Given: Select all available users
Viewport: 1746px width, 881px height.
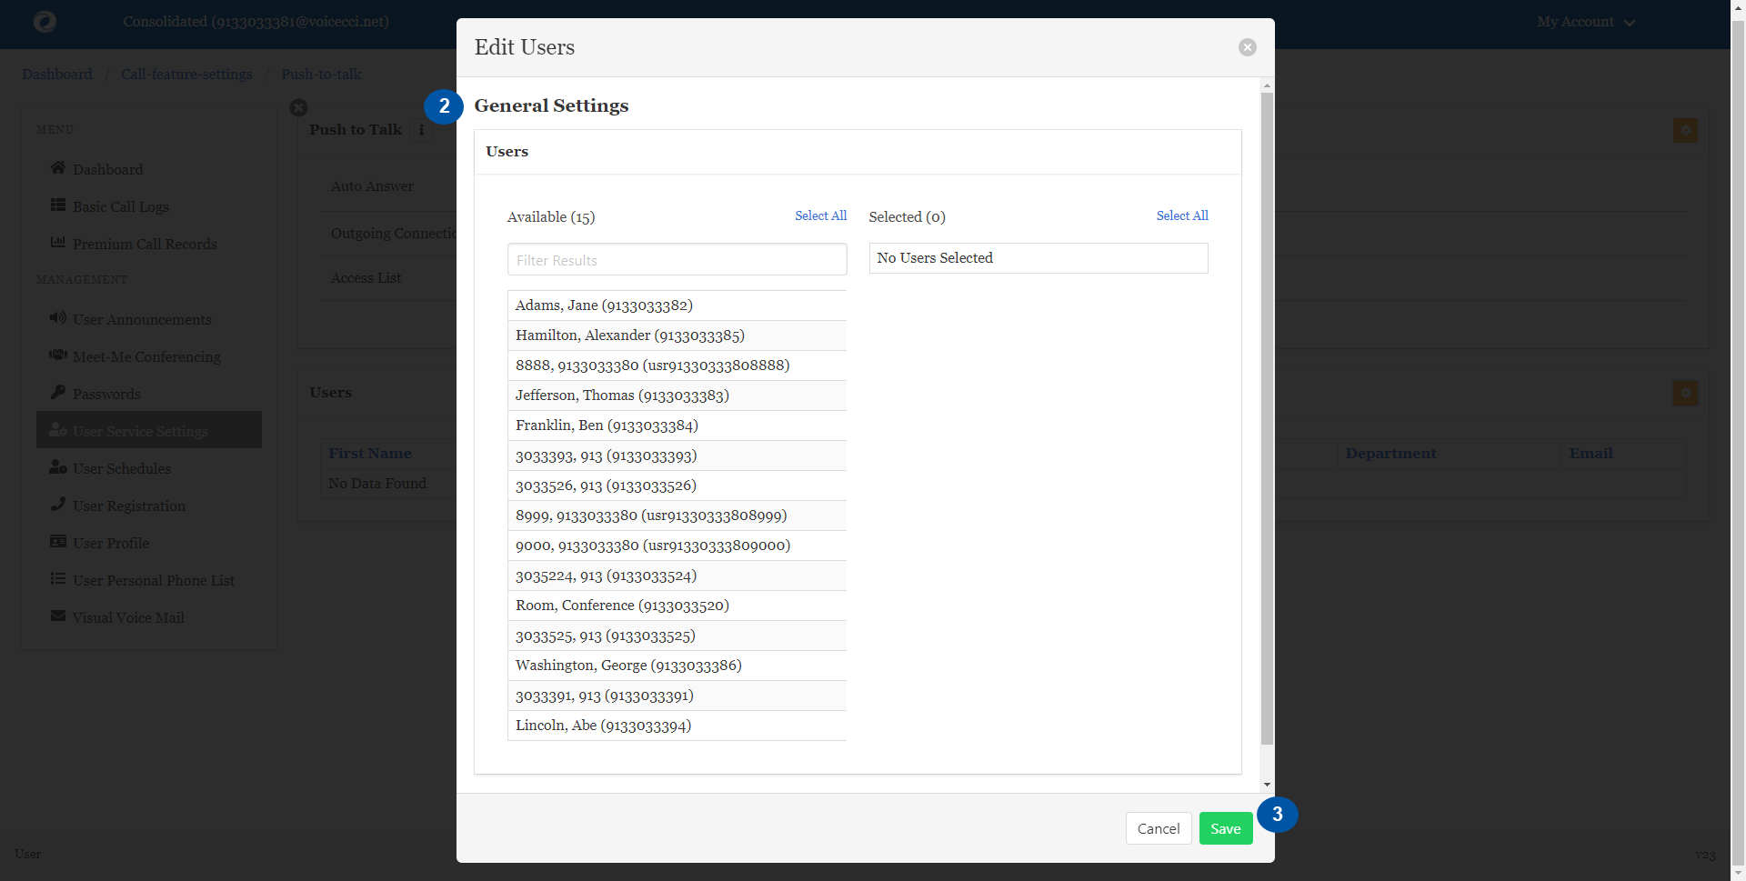Looking at the screenshot, I should pyautogui.click(x=820, y=215).
